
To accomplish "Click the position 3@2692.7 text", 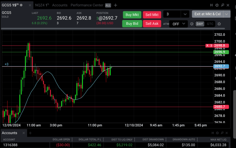I will coord(107,18).
